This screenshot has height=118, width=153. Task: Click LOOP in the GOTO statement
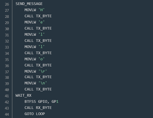40,114
